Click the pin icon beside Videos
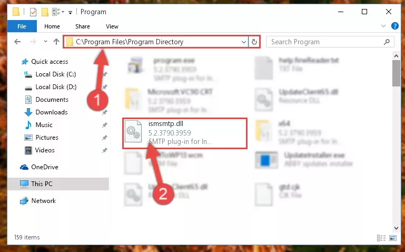This screenshot has height=252, width=405. (105, 150)
